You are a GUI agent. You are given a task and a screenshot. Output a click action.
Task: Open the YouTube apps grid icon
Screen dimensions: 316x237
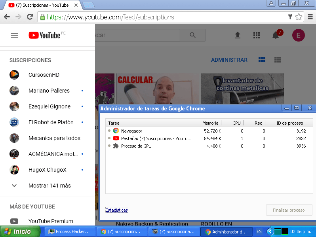(x=257, y=35)
